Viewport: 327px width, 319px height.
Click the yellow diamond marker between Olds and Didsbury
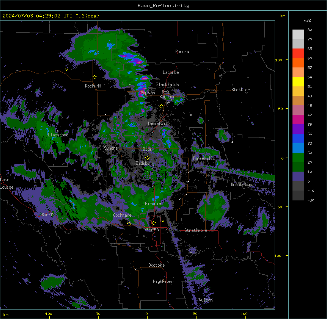click(x=148, y=158)
